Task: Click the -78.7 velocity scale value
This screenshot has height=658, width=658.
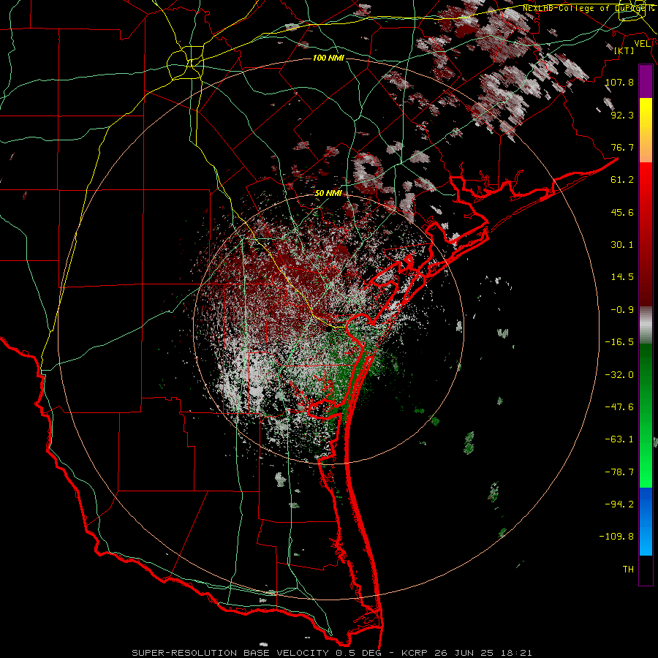Action: pyautogui.click(x=619, y=472)
